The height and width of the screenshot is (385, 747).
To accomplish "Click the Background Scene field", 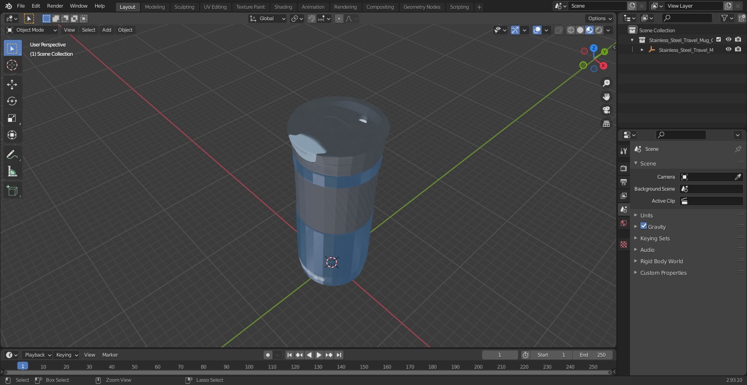I will [711, 189].
